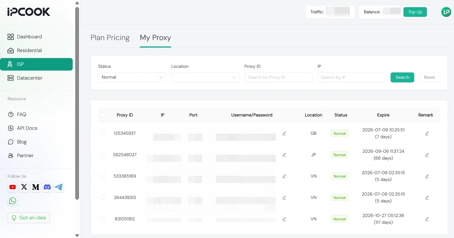454x238 pixels.
Task: Select the checkbox for proxy 562548027
Action: pos(103,155)
